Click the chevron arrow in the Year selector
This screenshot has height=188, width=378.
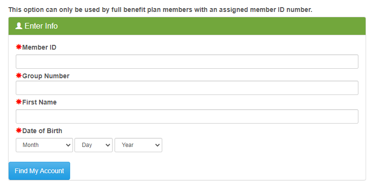(x=157, y=145)
